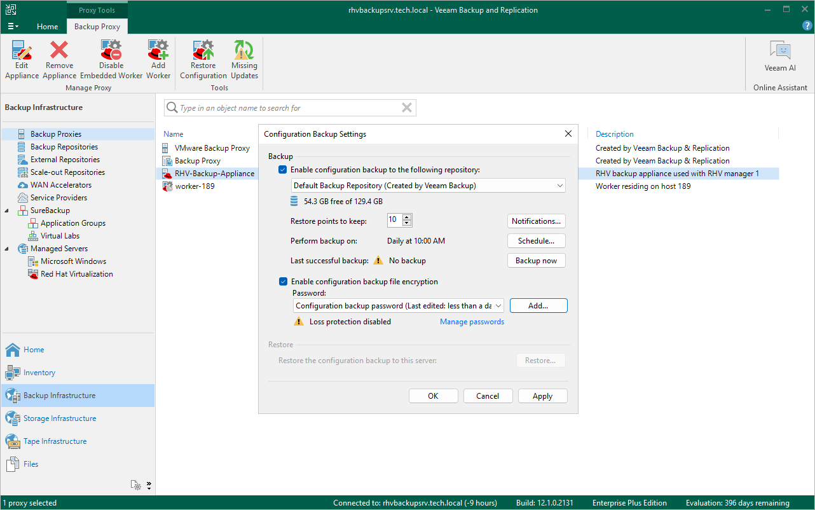Image resolution: width=815 pixels, height=510 pixels.
Task: Click the Enterprise Plus Edition status text
Action: (629, 503)
